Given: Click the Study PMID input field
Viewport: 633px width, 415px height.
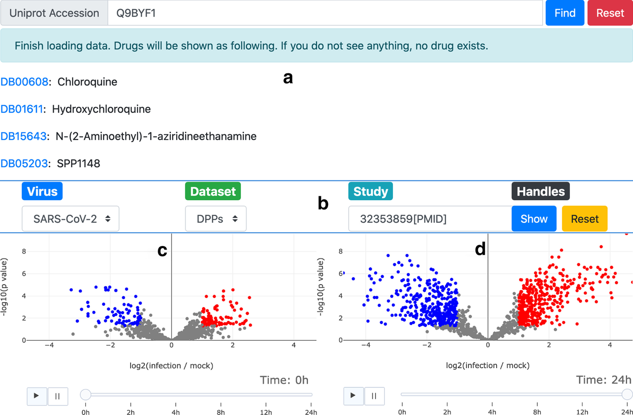Looking at the screenshot, I should pos(430,219).
